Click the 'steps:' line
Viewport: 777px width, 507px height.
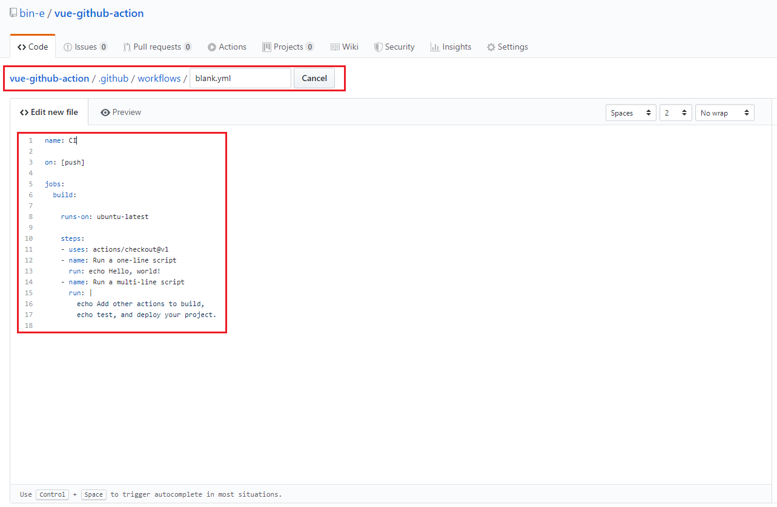coord(73,238)
